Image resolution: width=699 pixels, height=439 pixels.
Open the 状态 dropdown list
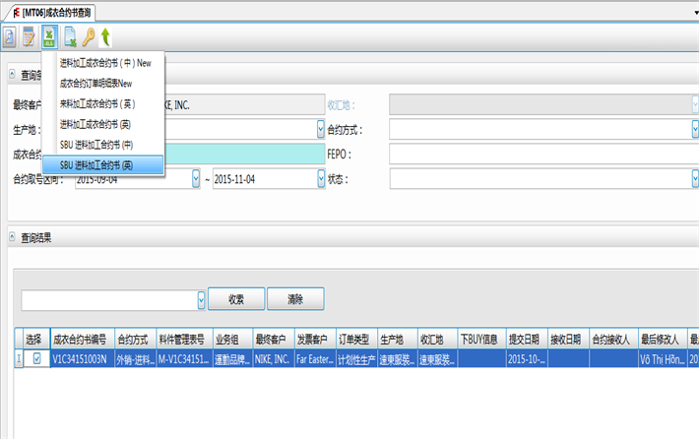pos(694,179)
